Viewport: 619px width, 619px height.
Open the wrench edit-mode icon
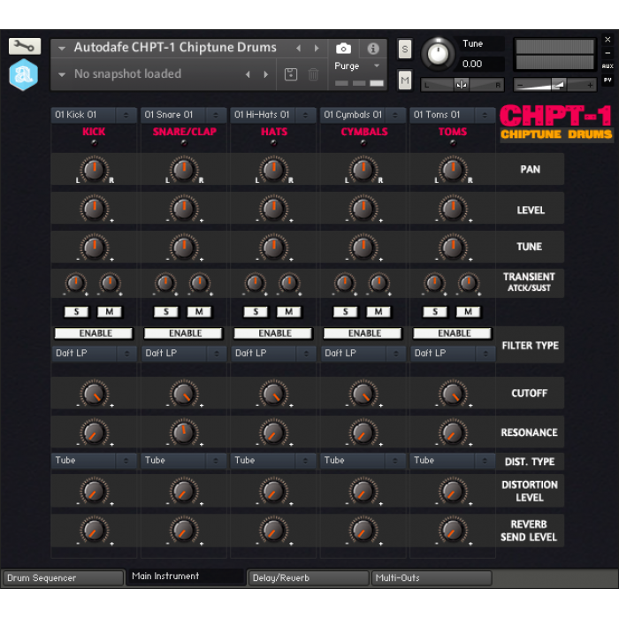coord(25,46)
